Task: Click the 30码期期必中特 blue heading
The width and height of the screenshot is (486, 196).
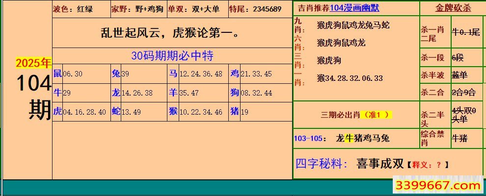Action: [x=172, y=56]
